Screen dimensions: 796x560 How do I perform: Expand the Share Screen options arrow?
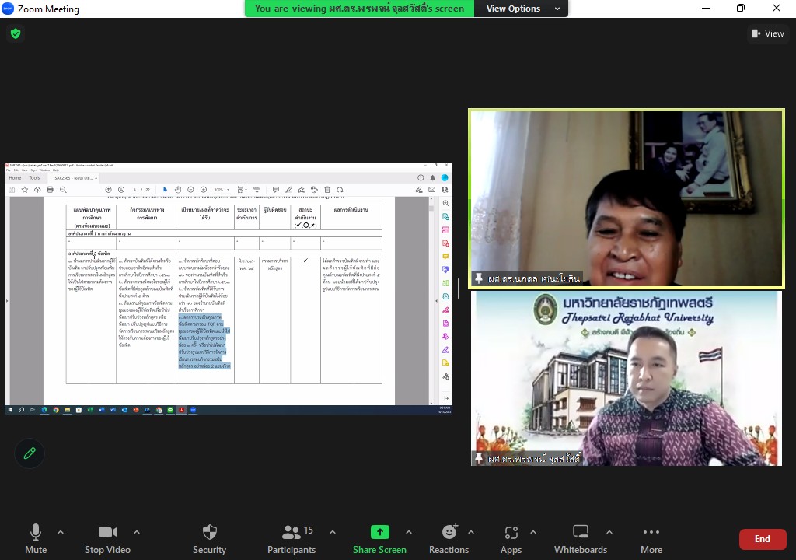[x=409, y=532]
